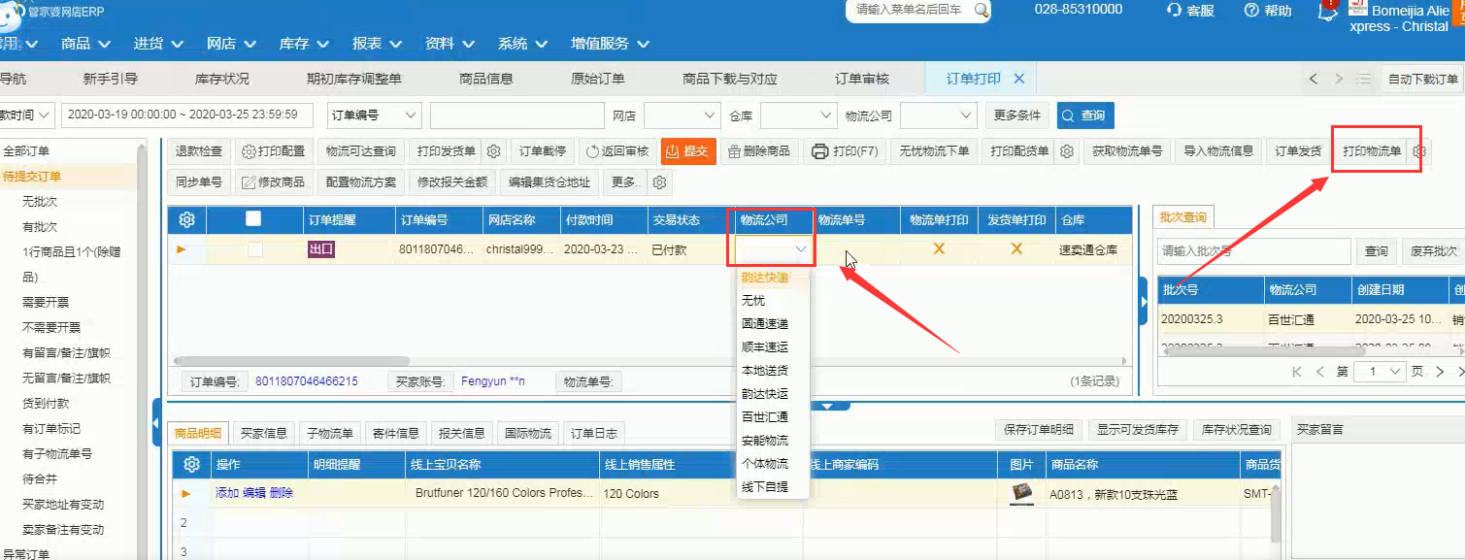
Task: Open gear settings next to 打印物流单
Action: (x=1420, y=151)
